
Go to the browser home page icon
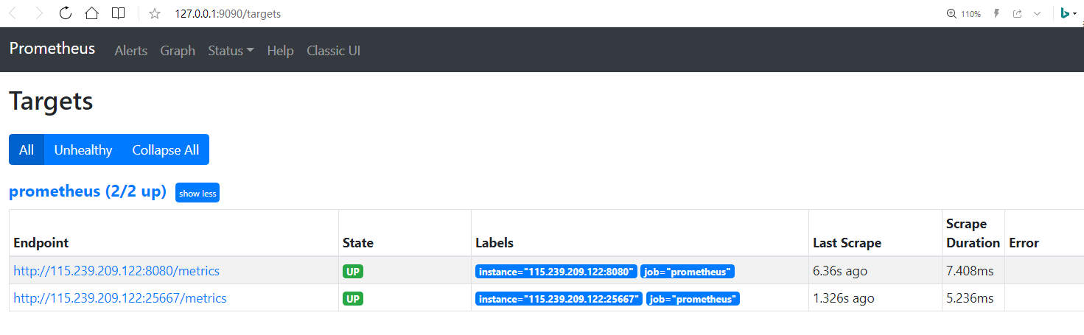pyautogui.click(x=91, y=13)
